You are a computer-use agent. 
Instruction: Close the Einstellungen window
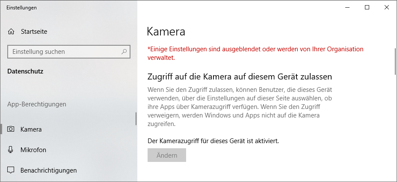387,7
